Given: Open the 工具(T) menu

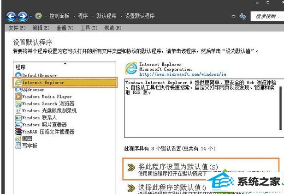Looking at the screenshot, I should 89,28.
